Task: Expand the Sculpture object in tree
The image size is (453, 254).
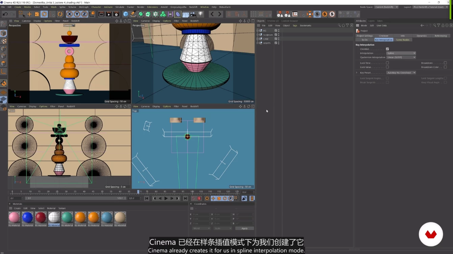Action: 258,35
